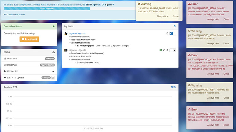The image size is (236, 132).
Task: Always hide the [19.907350] MUDEC_00305 error
Action: (x=213, y=125)
